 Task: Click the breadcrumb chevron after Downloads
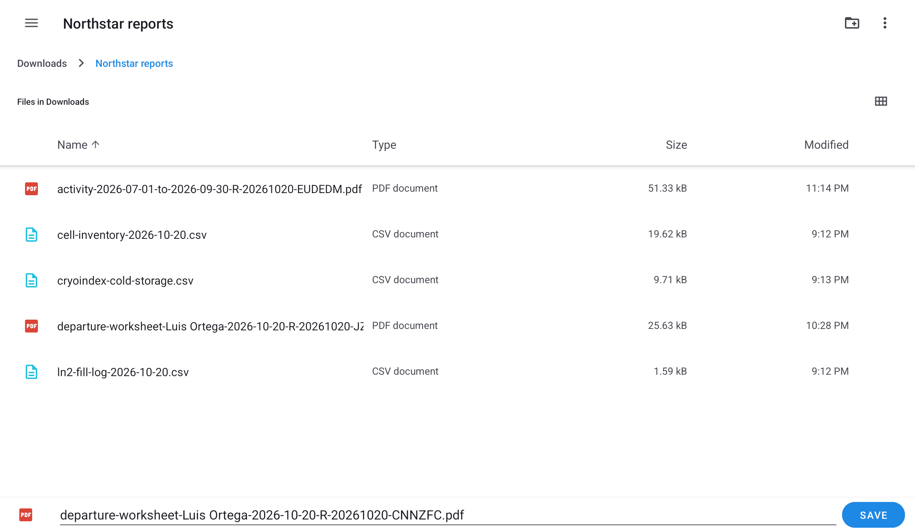81,63
